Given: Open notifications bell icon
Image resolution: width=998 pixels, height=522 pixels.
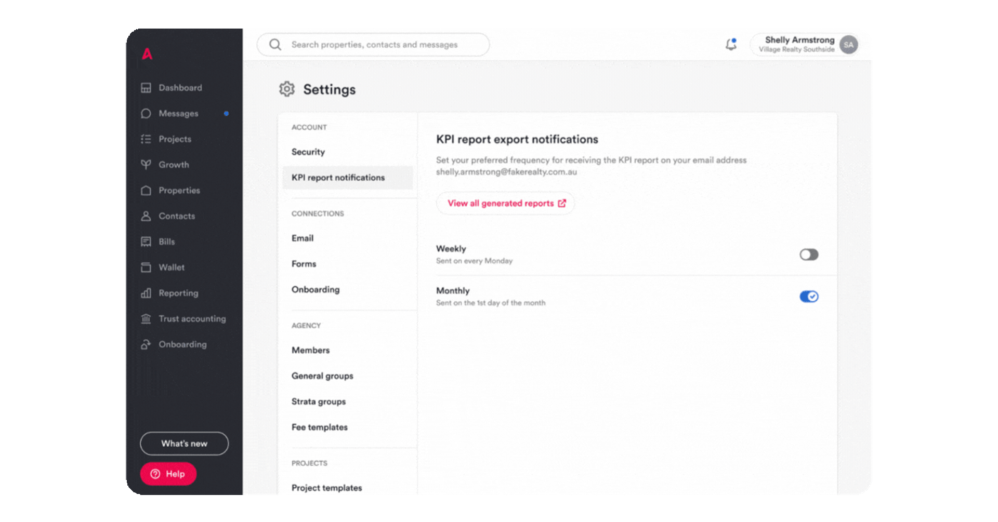Looking at the screenshot, I should [731, 45].
